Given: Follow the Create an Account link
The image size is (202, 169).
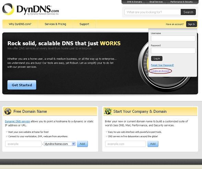Looking at the screenshot, I should 160,71.
